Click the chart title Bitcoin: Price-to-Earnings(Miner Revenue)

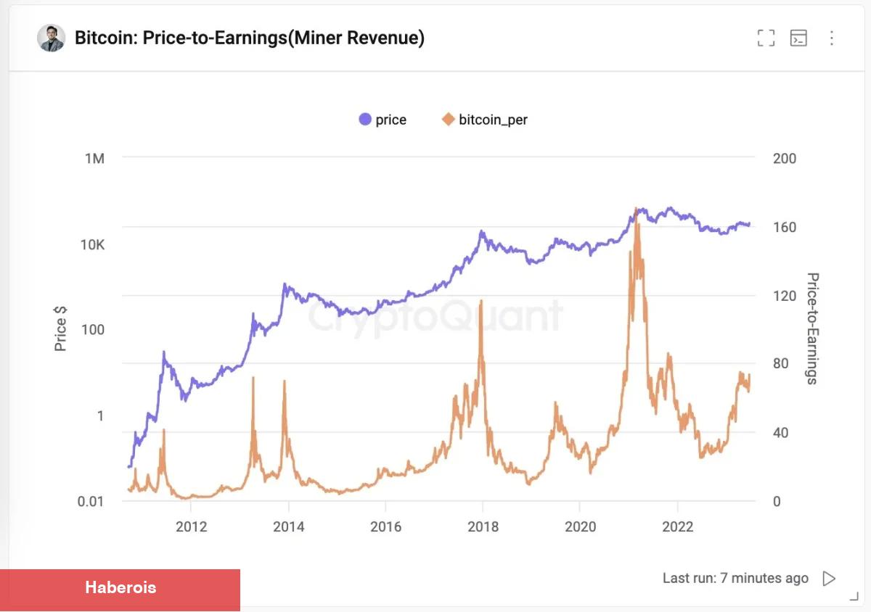click(250, 38)
